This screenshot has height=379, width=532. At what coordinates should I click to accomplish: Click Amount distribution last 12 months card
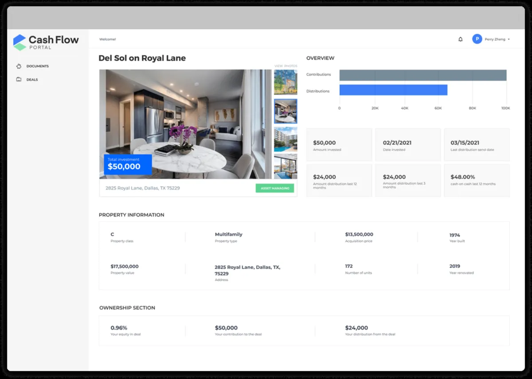tap(339, 181)
